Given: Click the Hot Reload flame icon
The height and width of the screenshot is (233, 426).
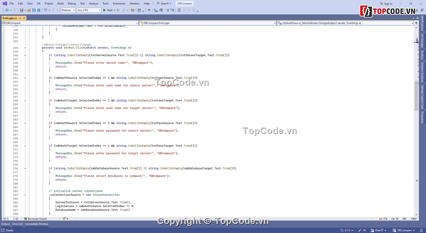Looking at the screenshot, I should [x=124, y=10].
